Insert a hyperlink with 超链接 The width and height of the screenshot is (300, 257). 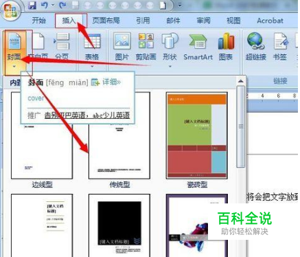(x=256, y=47)
